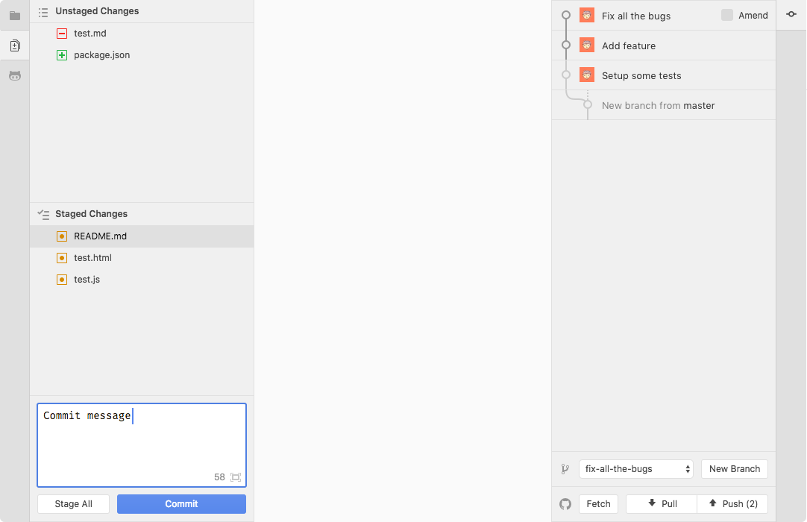This screenshot has height=522, width=807.
Task: Click the GitHub logo near Fetch
Action: 565,504
